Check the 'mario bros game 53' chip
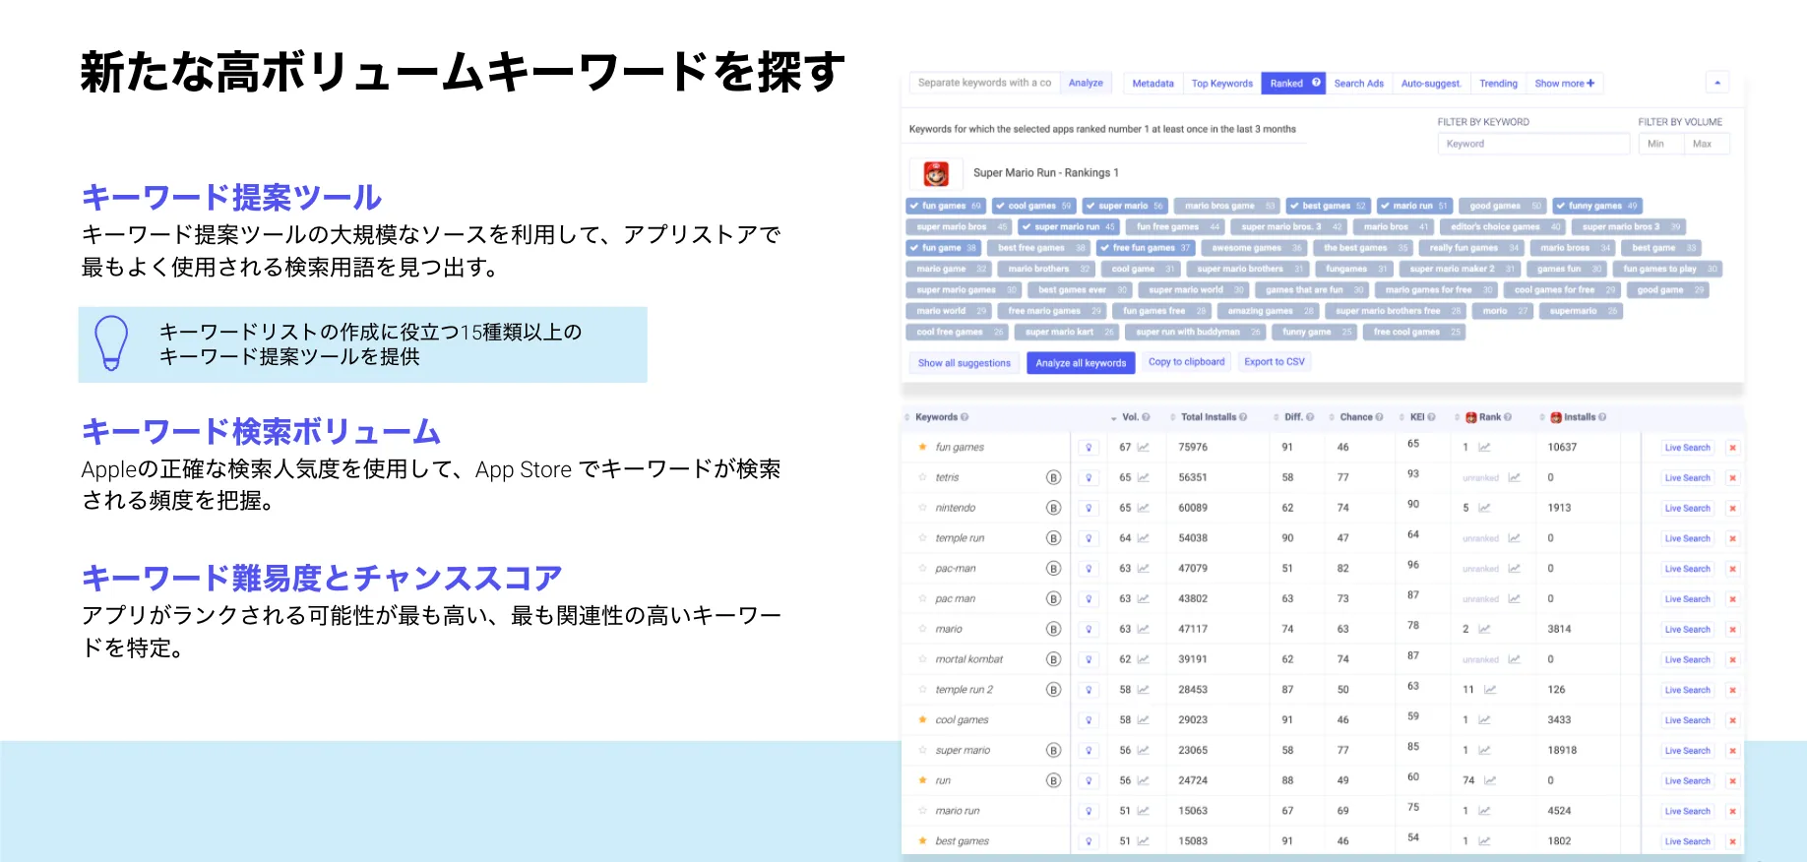The image size is (1807, 862). pos(1226,206)
